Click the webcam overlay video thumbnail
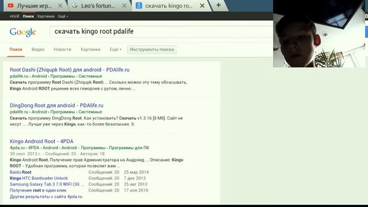Viewport: 368px width, 207px height. coord(319,34)
